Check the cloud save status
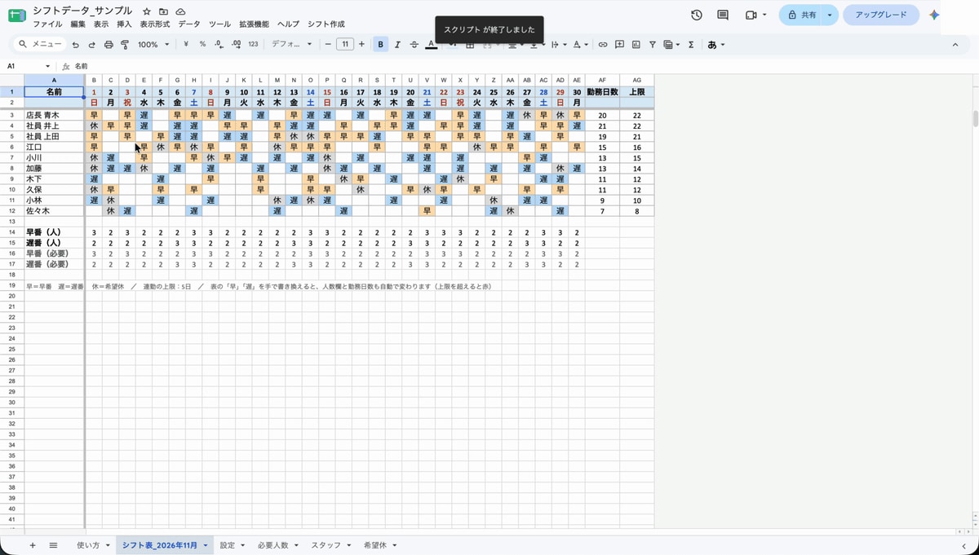The width and height of the screenshot is (979, 555). (180, 11)
